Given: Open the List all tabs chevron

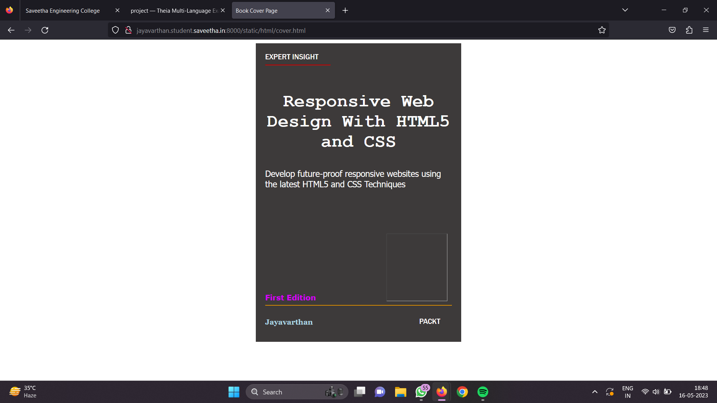Looking at the screenshot, I should pos(626,10).
